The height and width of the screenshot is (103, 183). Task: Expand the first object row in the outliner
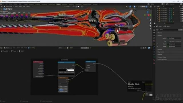point(157,9)
